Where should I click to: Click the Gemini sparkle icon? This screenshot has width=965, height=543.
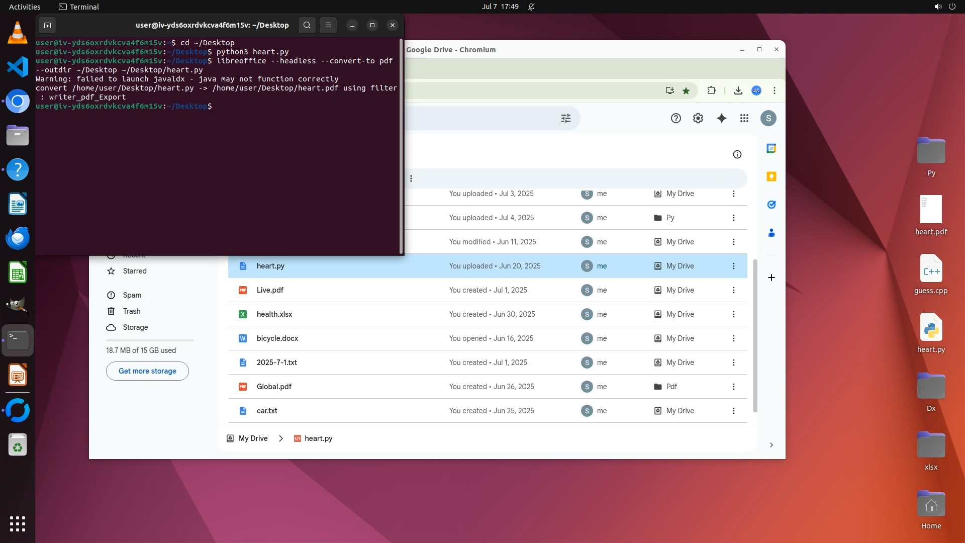[721, 118]
